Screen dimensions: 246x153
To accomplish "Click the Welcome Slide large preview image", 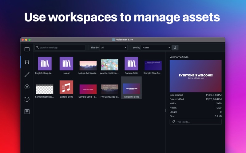I will tap(196, 76).
